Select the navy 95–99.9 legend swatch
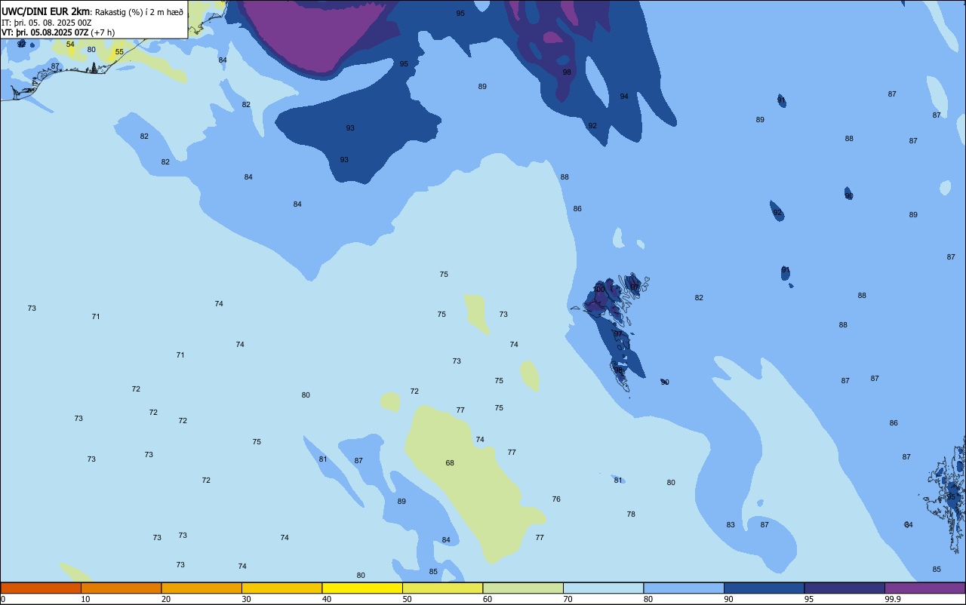Viewport: 966px width, 605px height. tap(844, 588)
